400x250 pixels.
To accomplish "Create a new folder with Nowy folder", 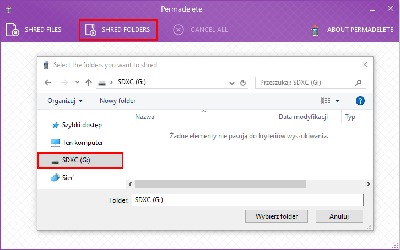I will click(x=117, y=101).
